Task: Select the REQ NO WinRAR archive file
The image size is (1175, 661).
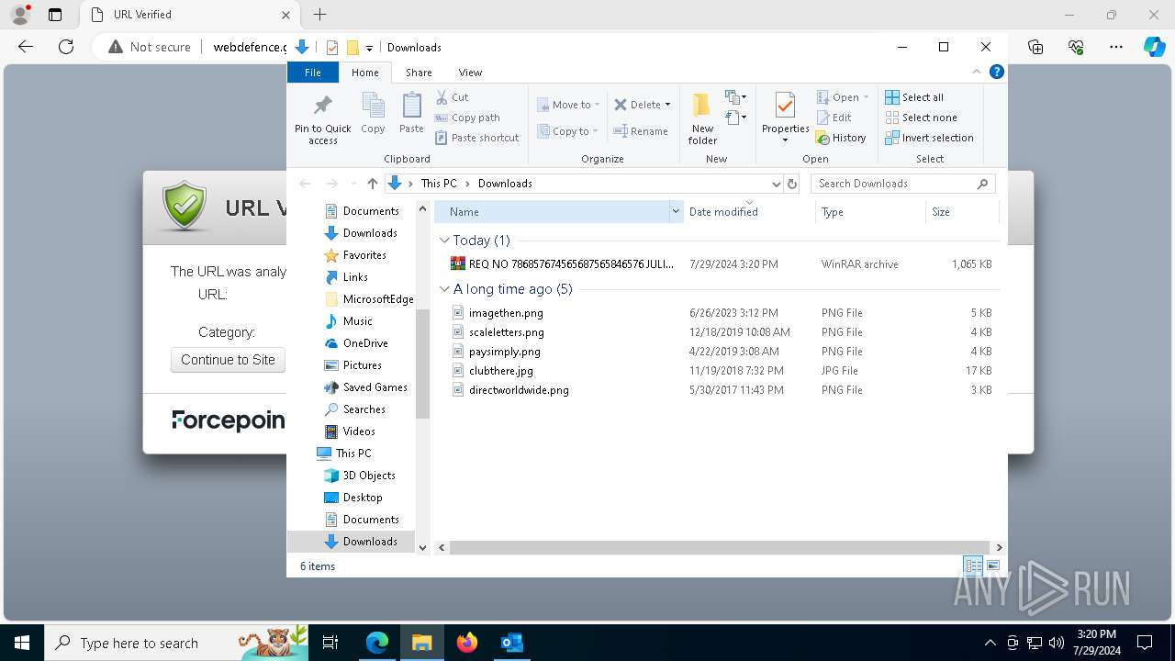Action: click(721, 264)
